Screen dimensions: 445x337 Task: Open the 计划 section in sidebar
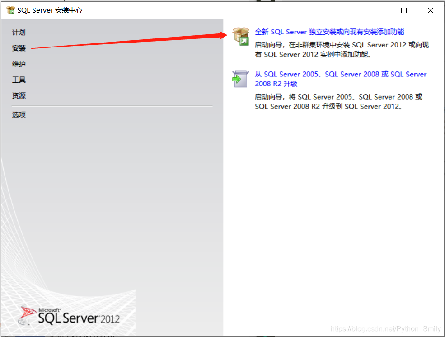coord(19,33)
